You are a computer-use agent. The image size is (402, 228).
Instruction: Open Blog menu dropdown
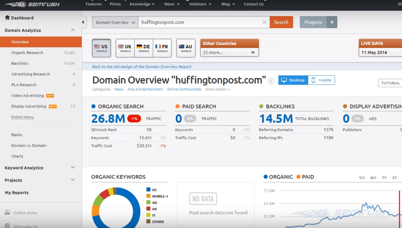point(228,4)
